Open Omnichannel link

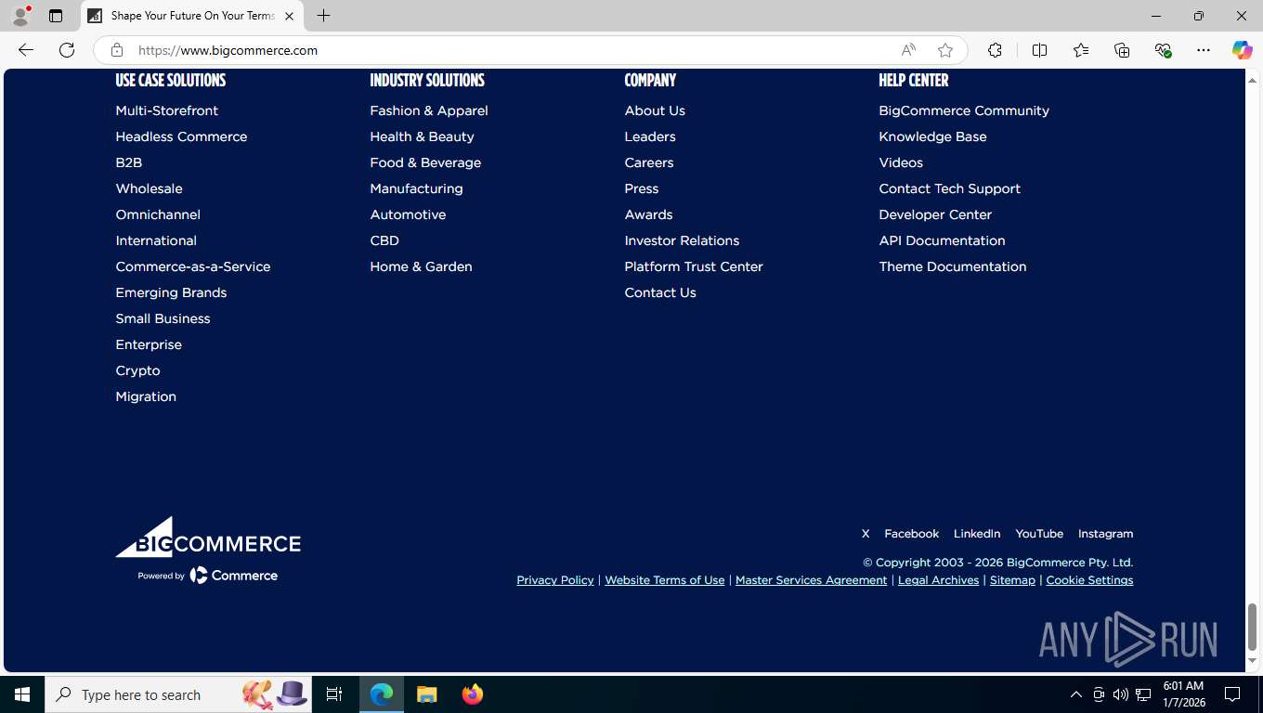click(158, 214)
